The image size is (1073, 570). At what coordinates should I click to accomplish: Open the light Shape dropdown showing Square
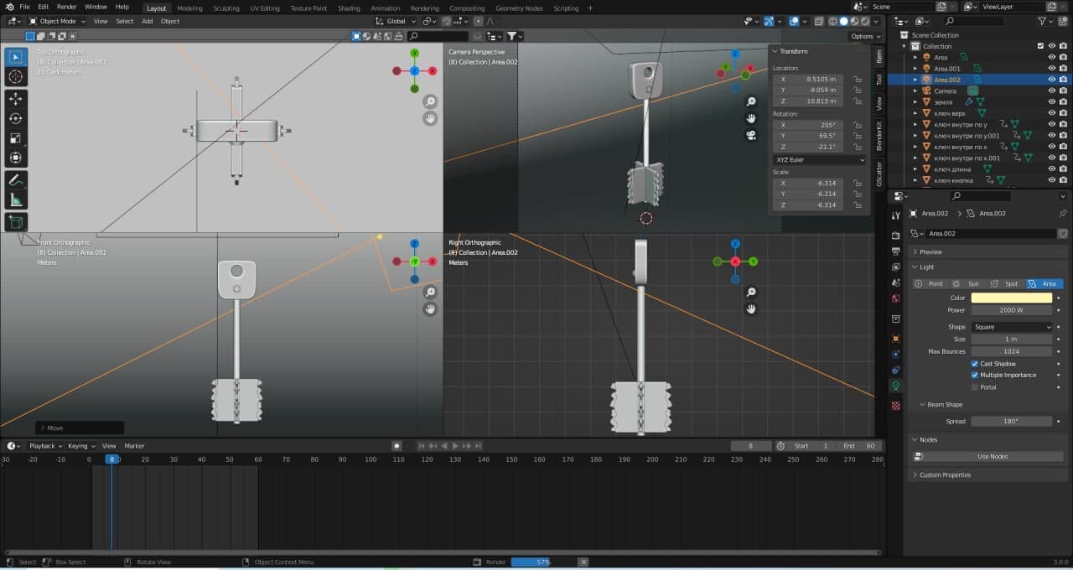point(1012,326)
